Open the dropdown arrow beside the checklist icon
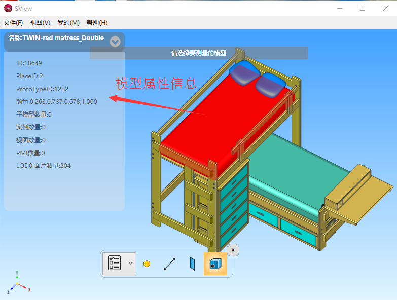This screenshot has width=397, height=300. 130,264
